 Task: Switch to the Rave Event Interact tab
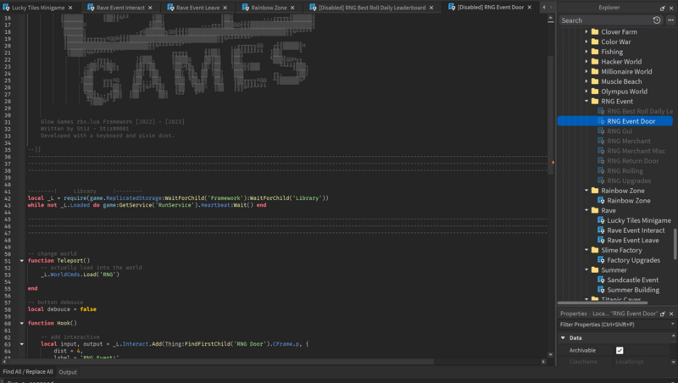click(119, 8)
